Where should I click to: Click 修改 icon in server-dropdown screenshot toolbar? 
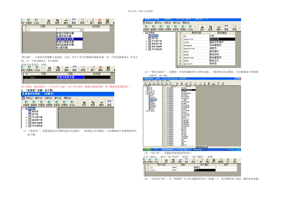click(x=49, y=22)
